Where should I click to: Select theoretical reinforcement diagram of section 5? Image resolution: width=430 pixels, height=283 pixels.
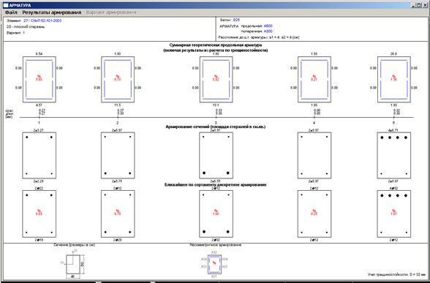(393, 80)
